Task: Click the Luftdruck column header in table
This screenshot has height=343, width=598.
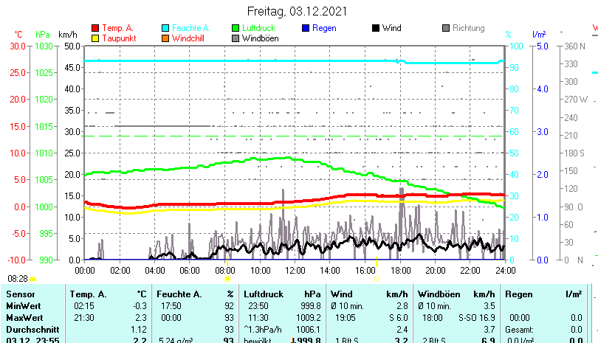Action: pos(264,294)
